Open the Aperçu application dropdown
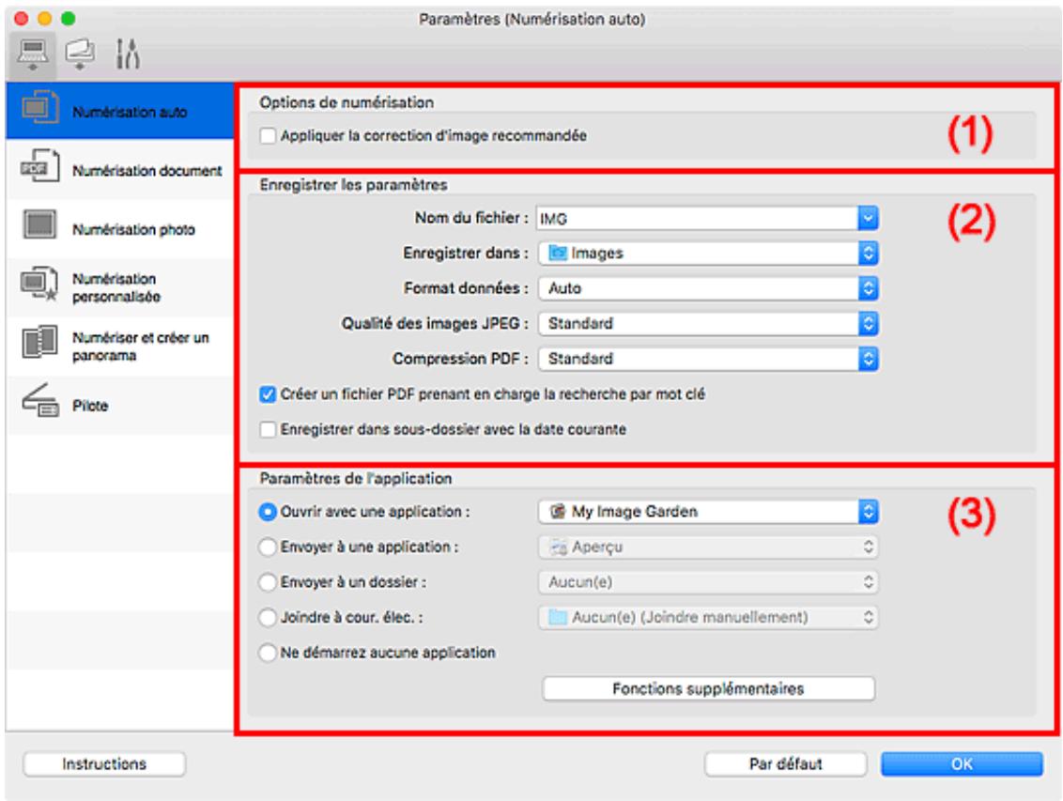 pos(708,547)
